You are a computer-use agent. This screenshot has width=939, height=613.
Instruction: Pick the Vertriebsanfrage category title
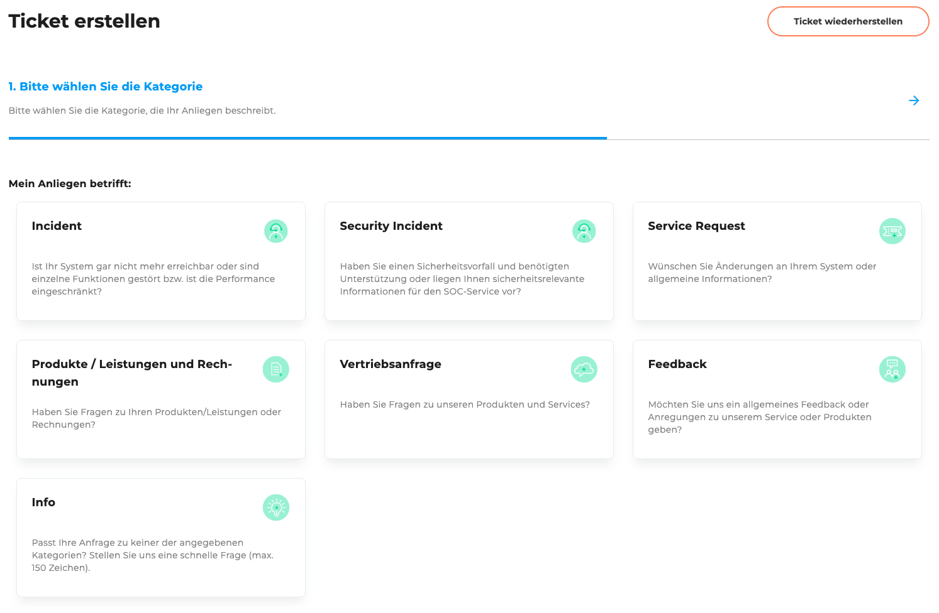click(391, 364)
